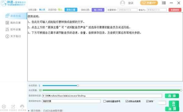Screen dimensions: 183x112
Task: Adjust the green synthesis volume slider handle
Action: click(181, 90)
